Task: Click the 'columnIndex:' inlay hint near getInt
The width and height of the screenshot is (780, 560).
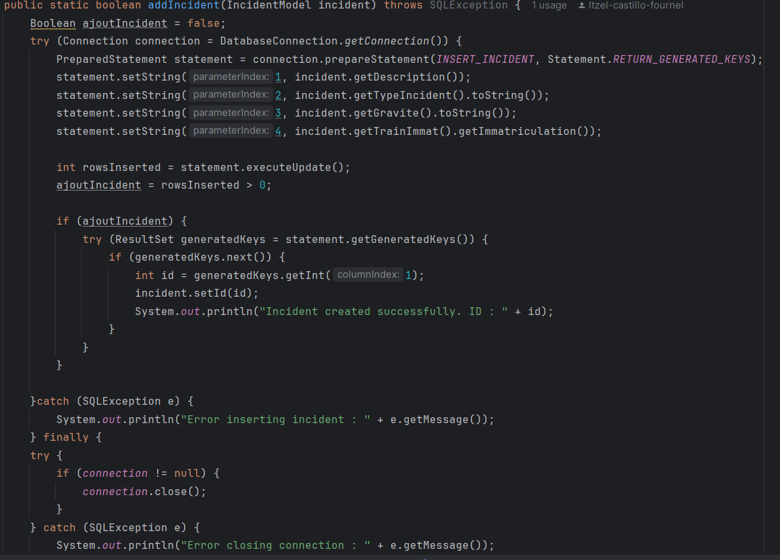Action: [x=367, y=274]
